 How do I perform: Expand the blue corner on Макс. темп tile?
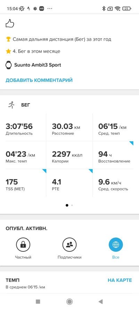44,171
